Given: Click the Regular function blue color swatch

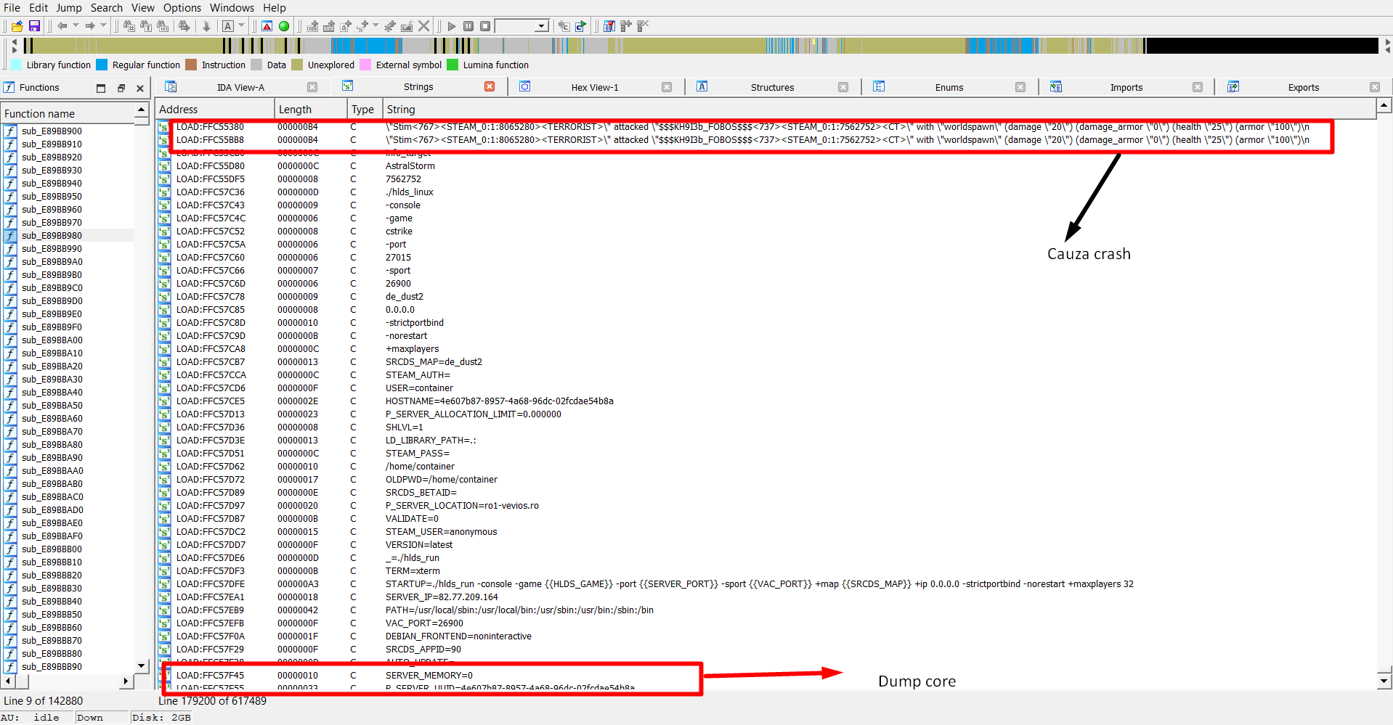Looking at the screenshot, I should point(102,65).
